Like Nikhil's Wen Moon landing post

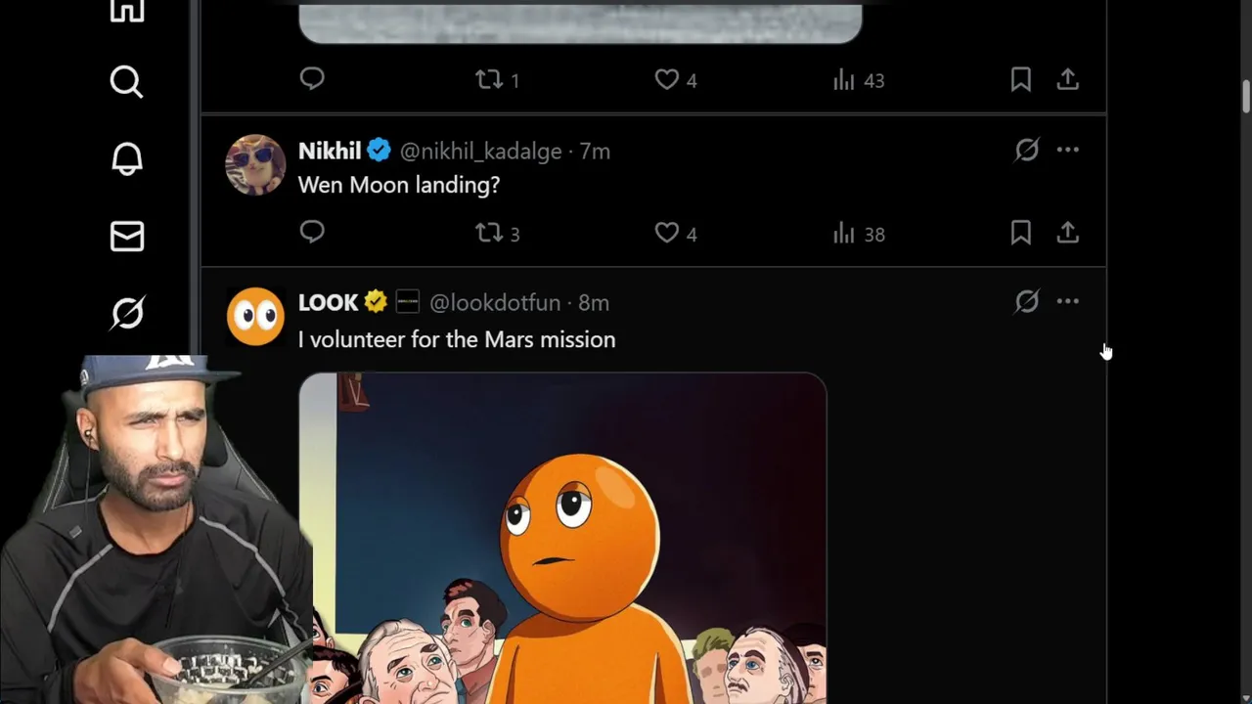pos(666,233)
